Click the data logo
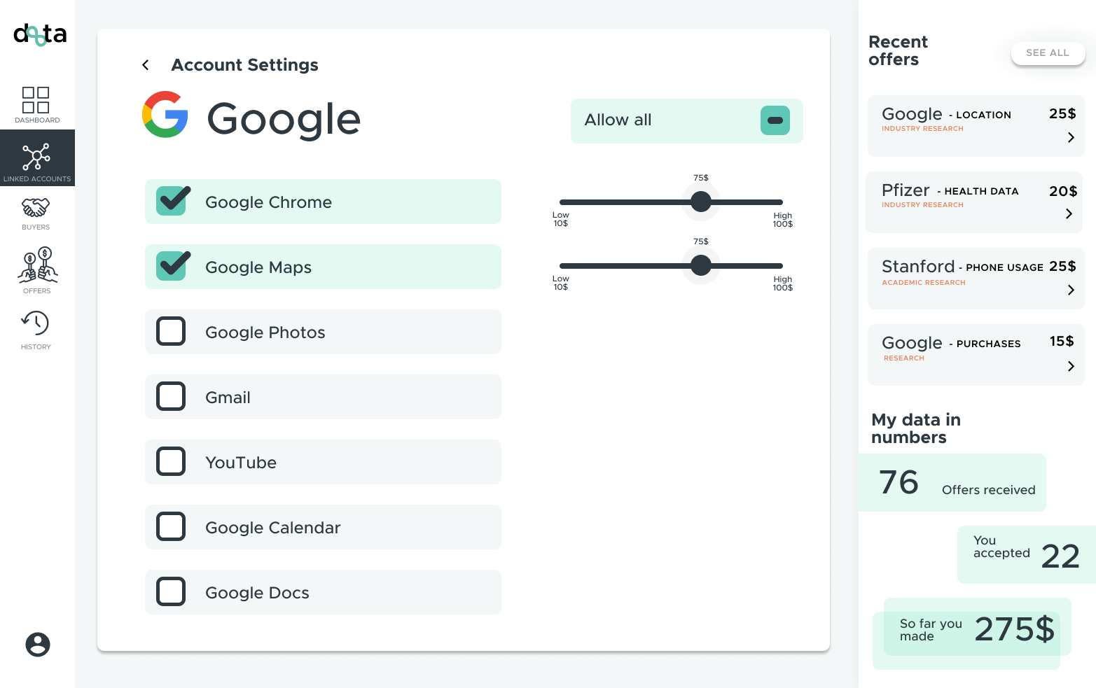The width and height of the screenshot is (1096, 688). [x=40, y=34]
